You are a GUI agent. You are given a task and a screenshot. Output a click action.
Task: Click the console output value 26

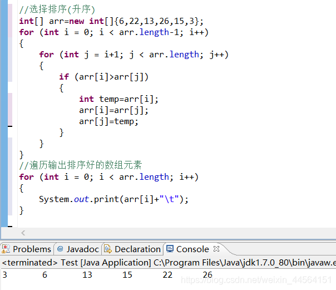pos(207,275)
